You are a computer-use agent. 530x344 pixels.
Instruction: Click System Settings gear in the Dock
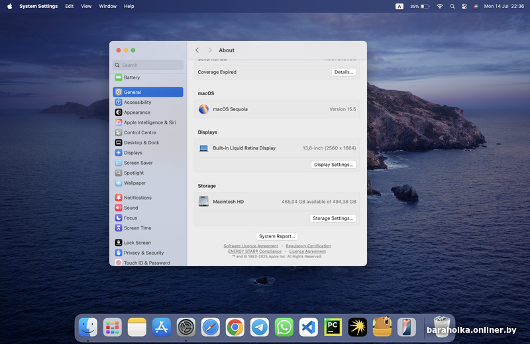[186, 327]
